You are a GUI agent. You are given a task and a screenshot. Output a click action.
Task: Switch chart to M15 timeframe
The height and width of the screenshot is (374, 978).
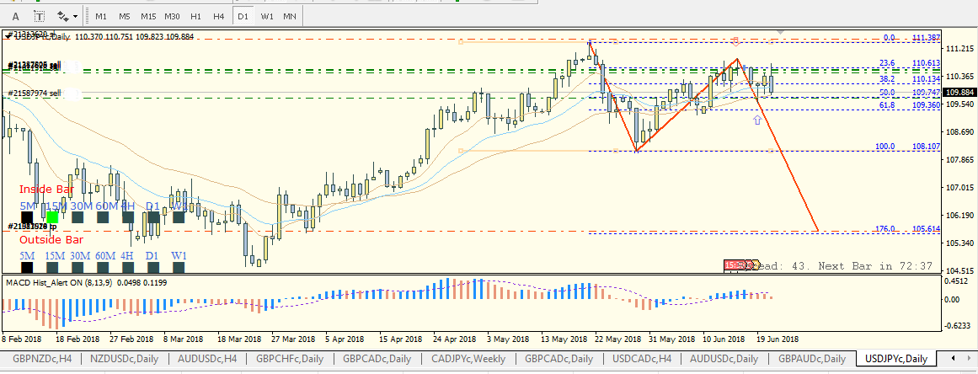click(x=148, y=15)
